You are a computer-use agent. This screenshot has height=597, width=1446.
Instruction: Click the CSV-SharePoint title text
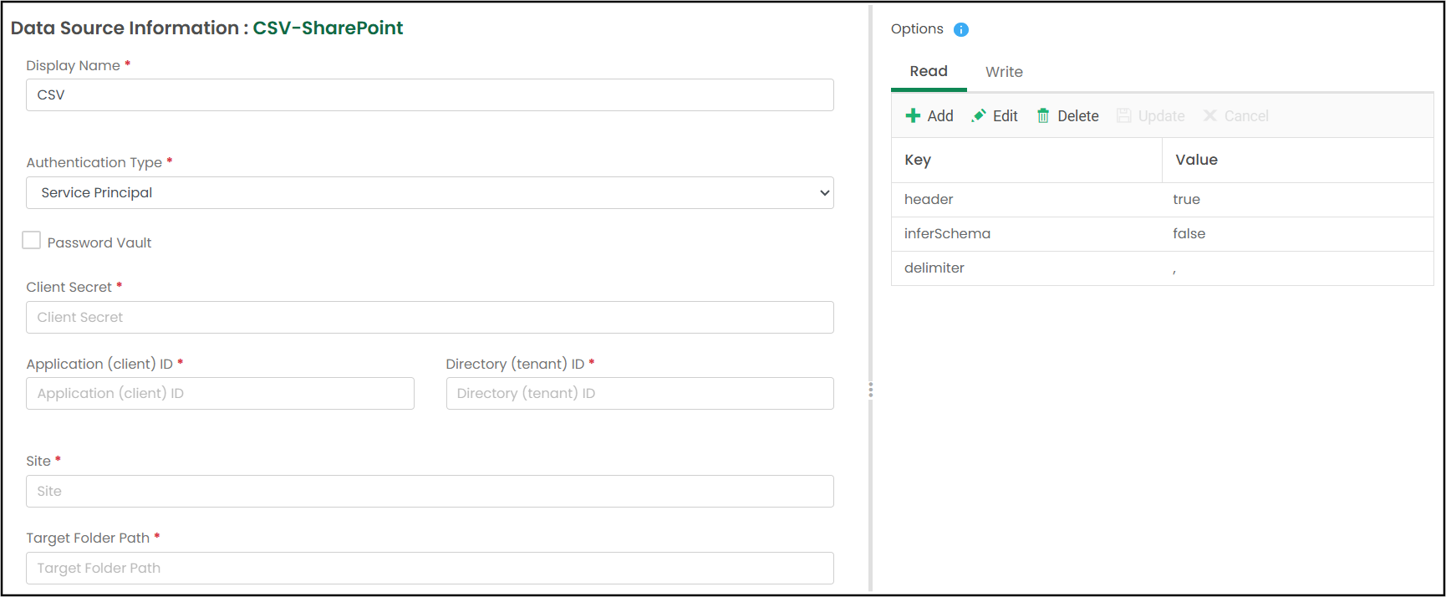coord(328,28)
